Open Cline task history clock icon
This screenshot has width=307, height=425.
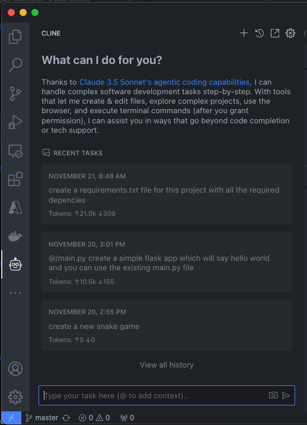coord(260,33)
